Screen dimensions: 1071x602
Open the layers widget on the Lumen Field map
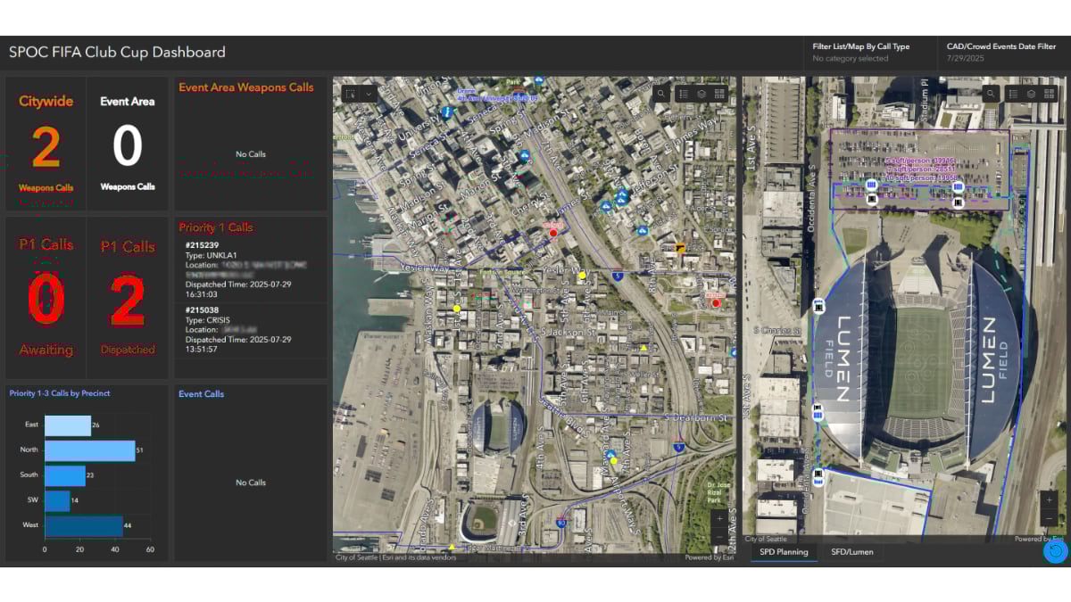(1030, 93)
